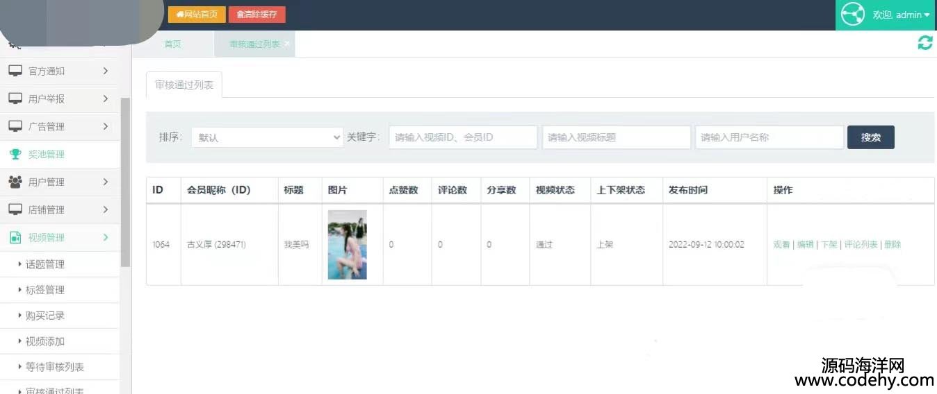Click the 清除缓存 red button
Image resolution: width=937 pixels, height=394 pixels.
[x=256, y=15]
